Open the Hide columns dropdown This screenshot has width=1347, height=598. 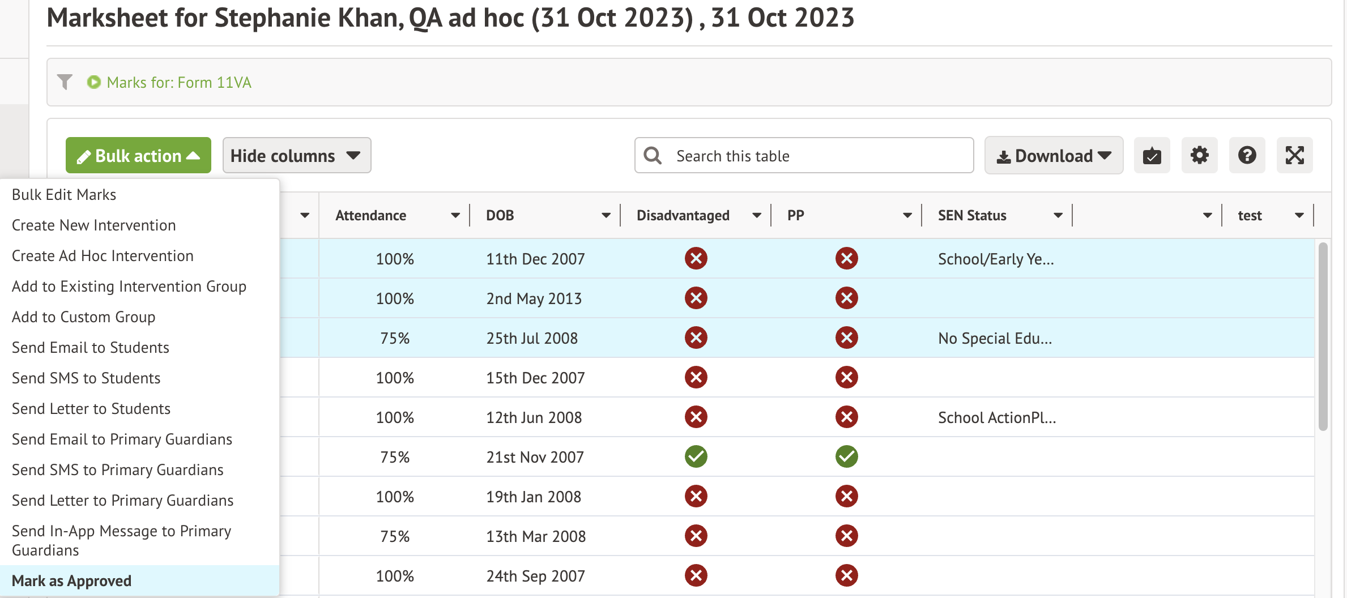[x=296, y=156]
